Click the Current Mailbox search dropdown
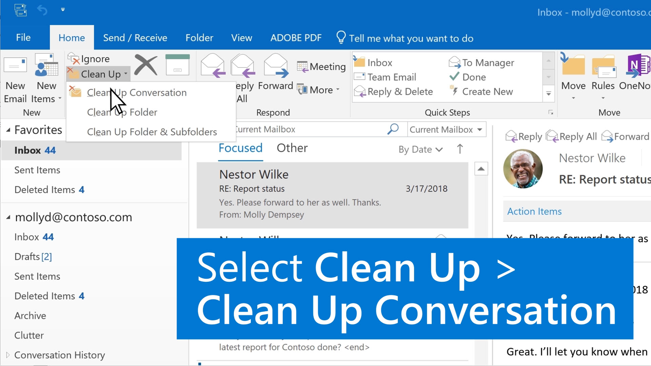This screenshot has height=366, width=651. pyautogui.click(x=446, y=129)
